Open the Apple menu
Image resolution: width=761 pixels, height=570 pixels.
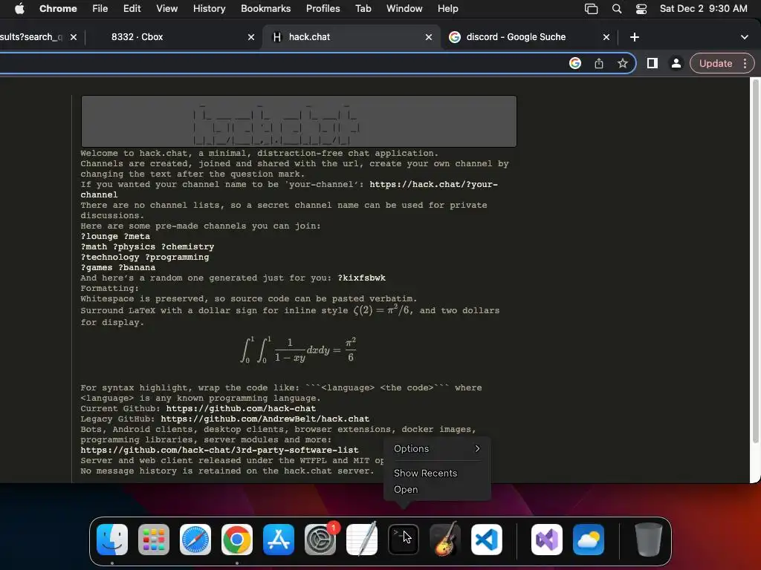19,9
